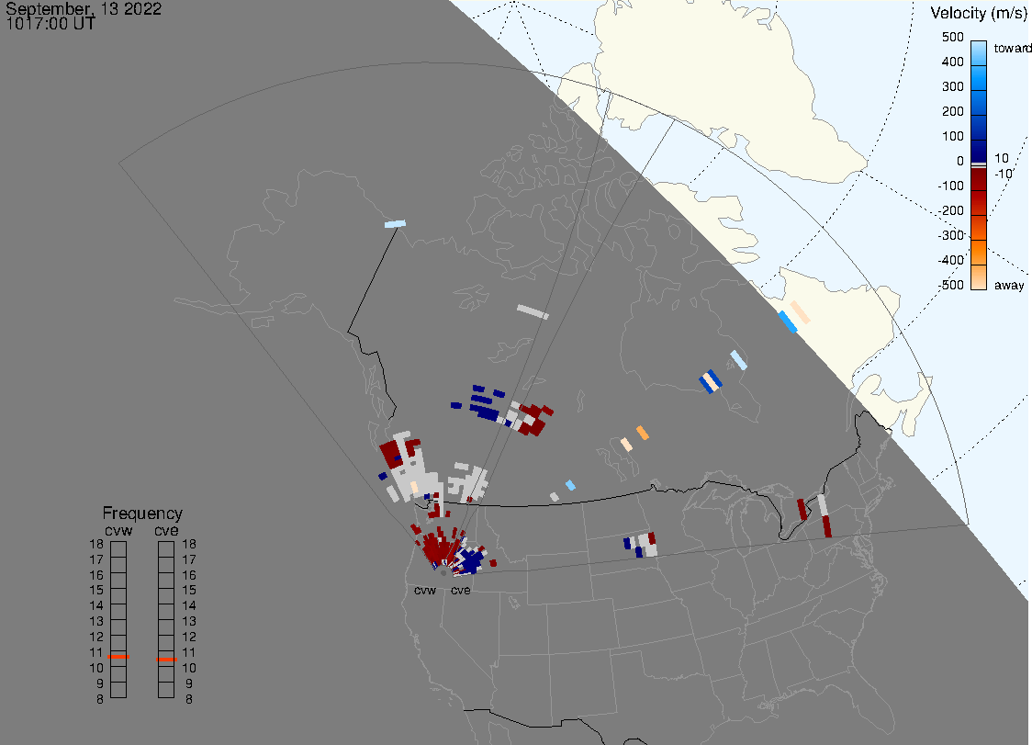Pick the lightest blue 400–500 velocity swatch
The image size is (1032, 745).
[979, 53]
